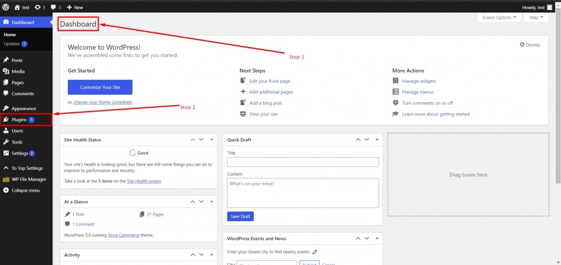The width and height of the screenshot is (561, 265).
Task: Open the Help dropdown tab
Action: coord(536,17)
